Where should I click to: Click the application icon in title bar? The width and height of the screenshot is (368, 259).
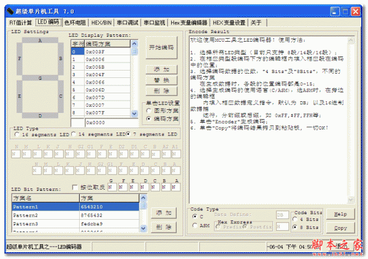[x=10, y=11]
